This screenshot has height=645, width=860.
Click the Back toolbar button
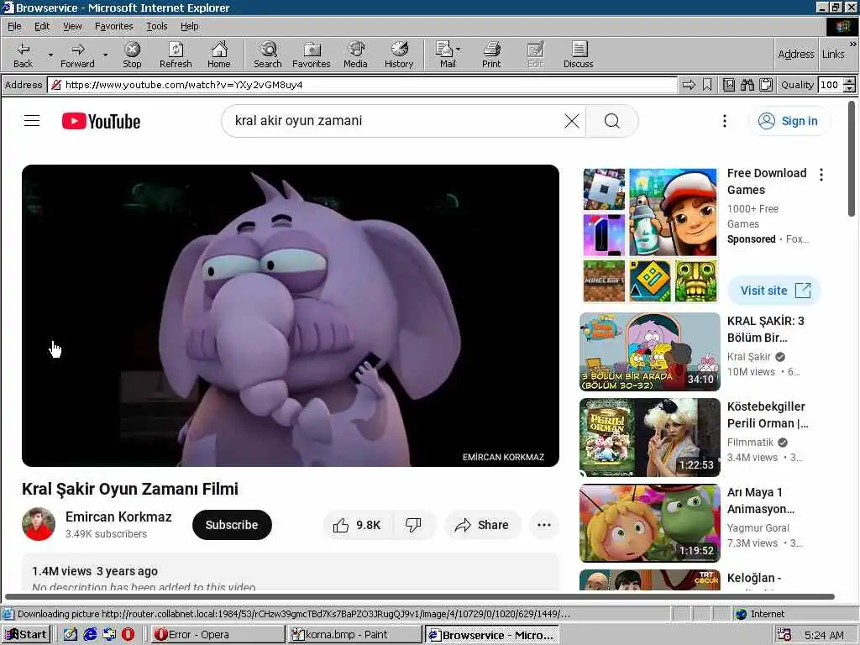[23, 55]
